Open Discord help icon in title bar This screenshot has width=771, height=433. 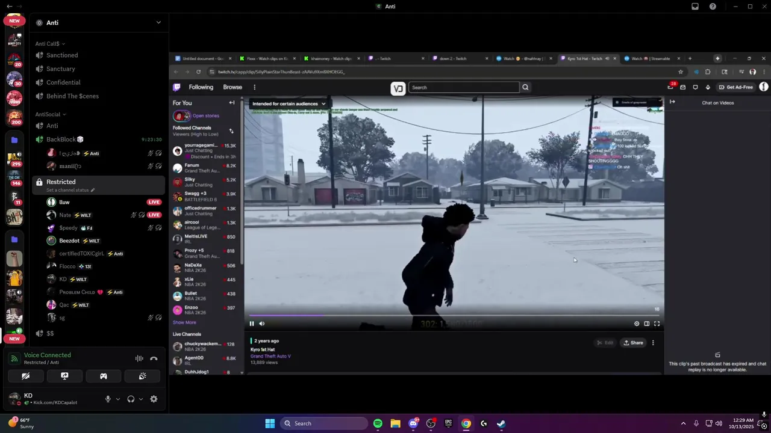coord(713,7)
